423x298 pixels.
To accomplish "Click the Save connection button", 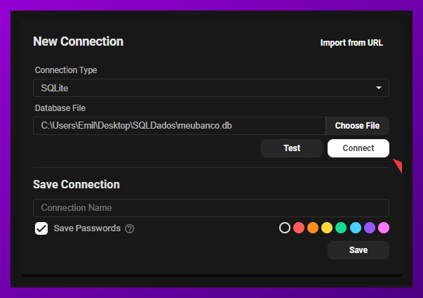I will (x=358, y=250).
